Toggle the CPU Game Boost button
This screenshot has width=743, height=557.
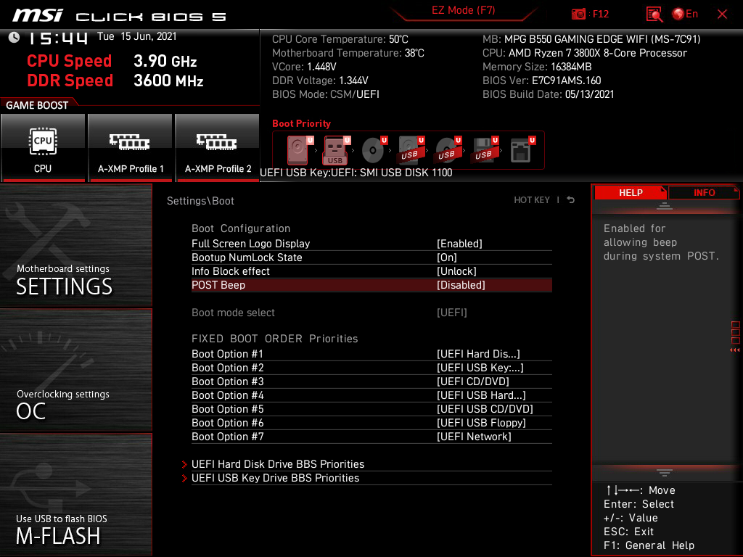coord(43,148)
